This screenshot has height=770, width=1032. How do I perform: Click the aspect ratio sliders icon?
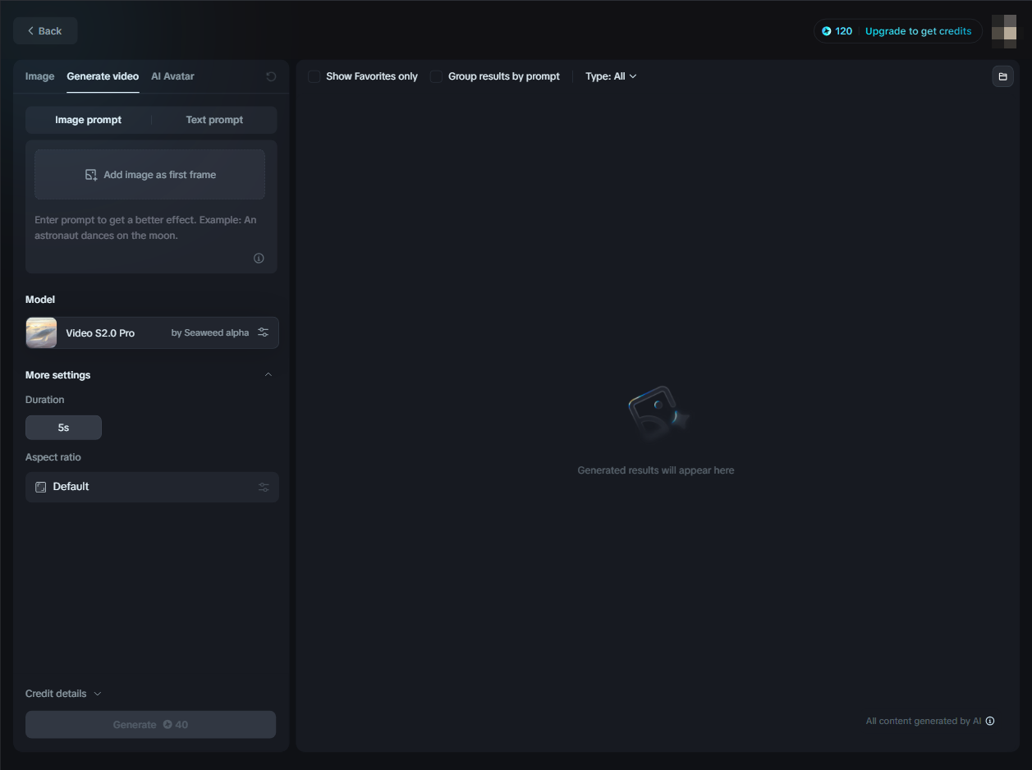point(264,487)
